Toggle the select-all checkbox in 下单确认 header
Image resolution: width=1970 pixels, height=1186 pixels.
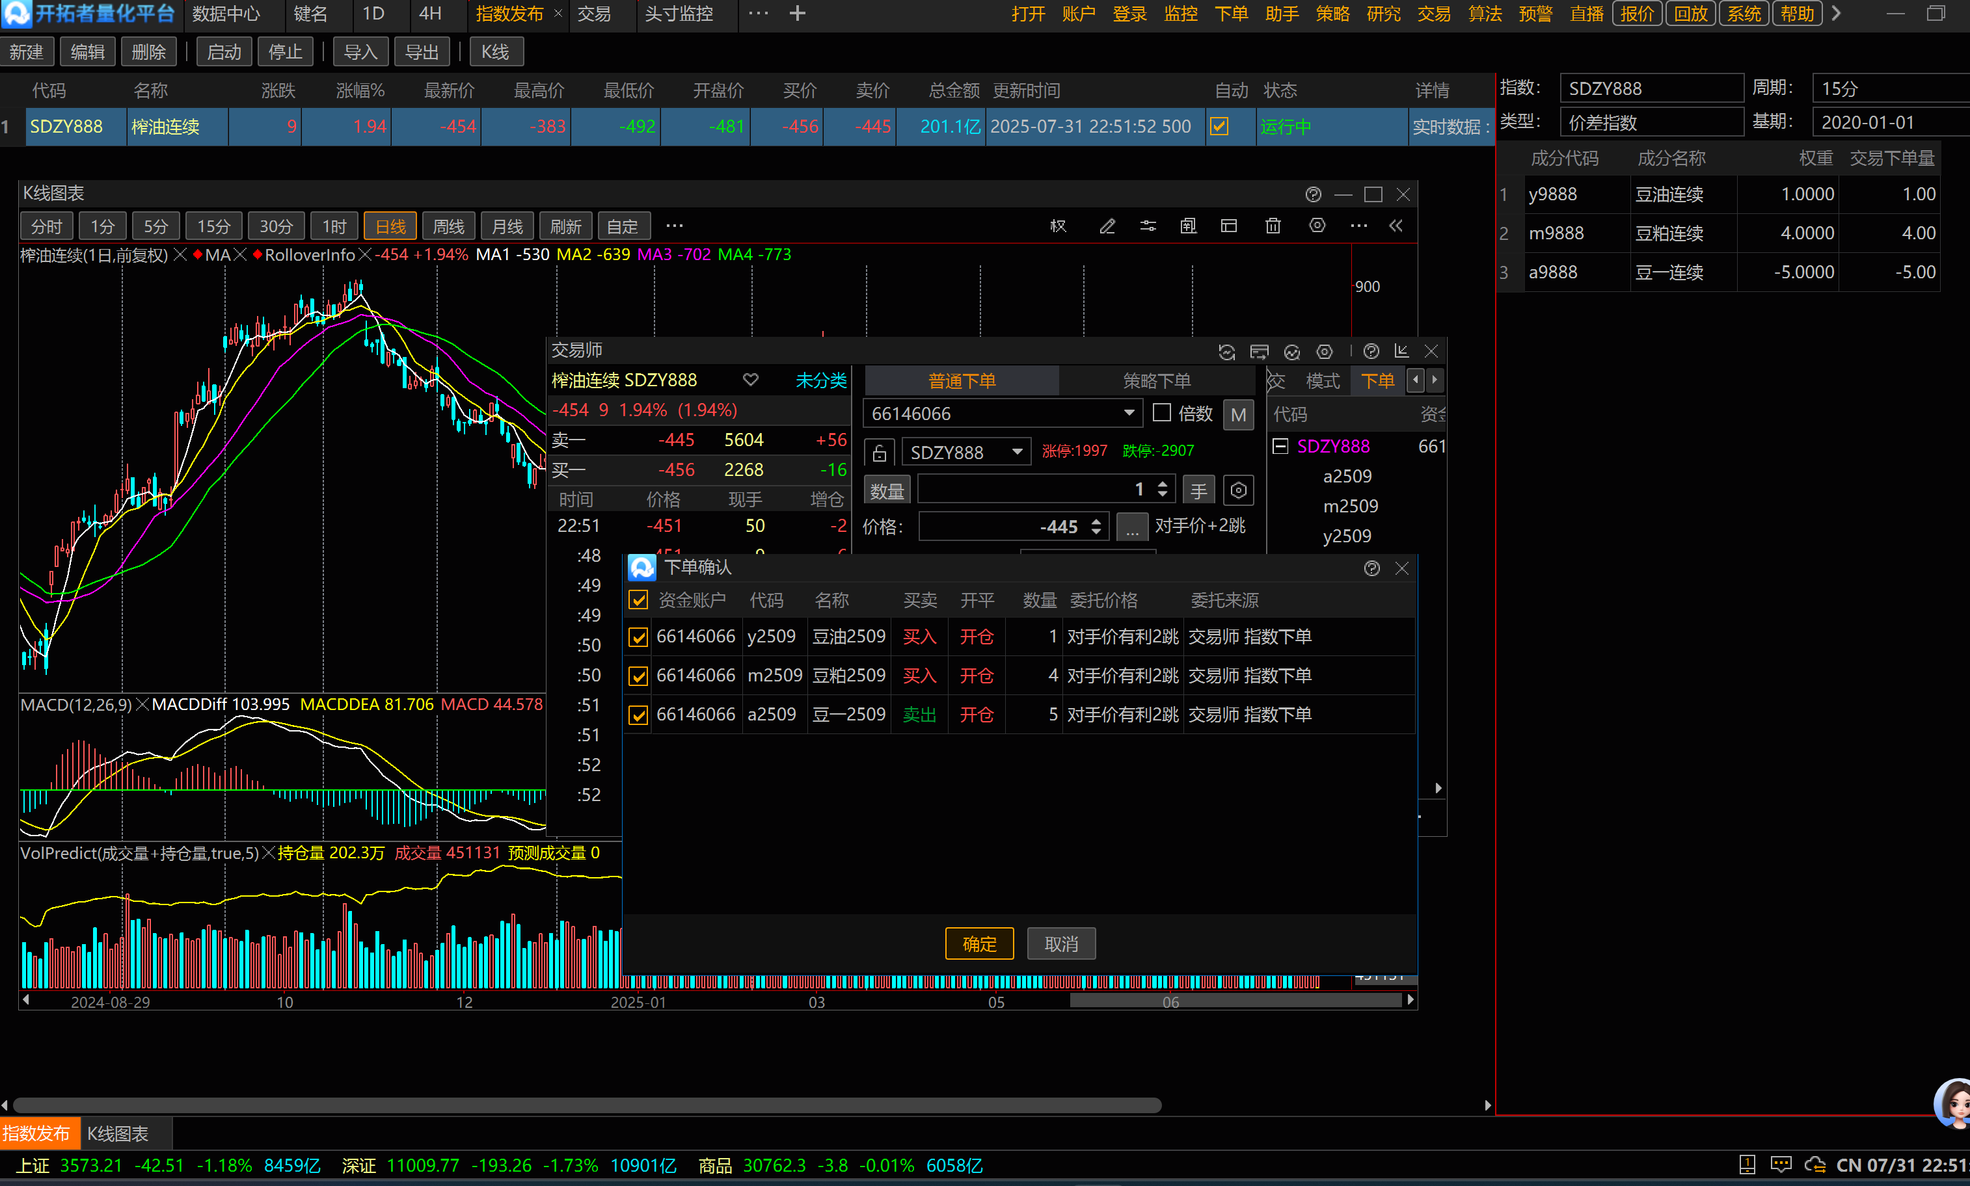tap(638, 600)
